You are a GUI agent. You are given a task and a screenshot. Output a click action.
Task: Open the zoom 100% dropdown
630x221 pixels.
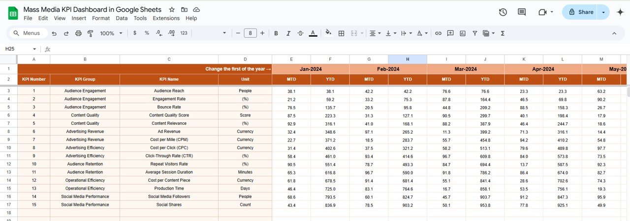point(111,33)
